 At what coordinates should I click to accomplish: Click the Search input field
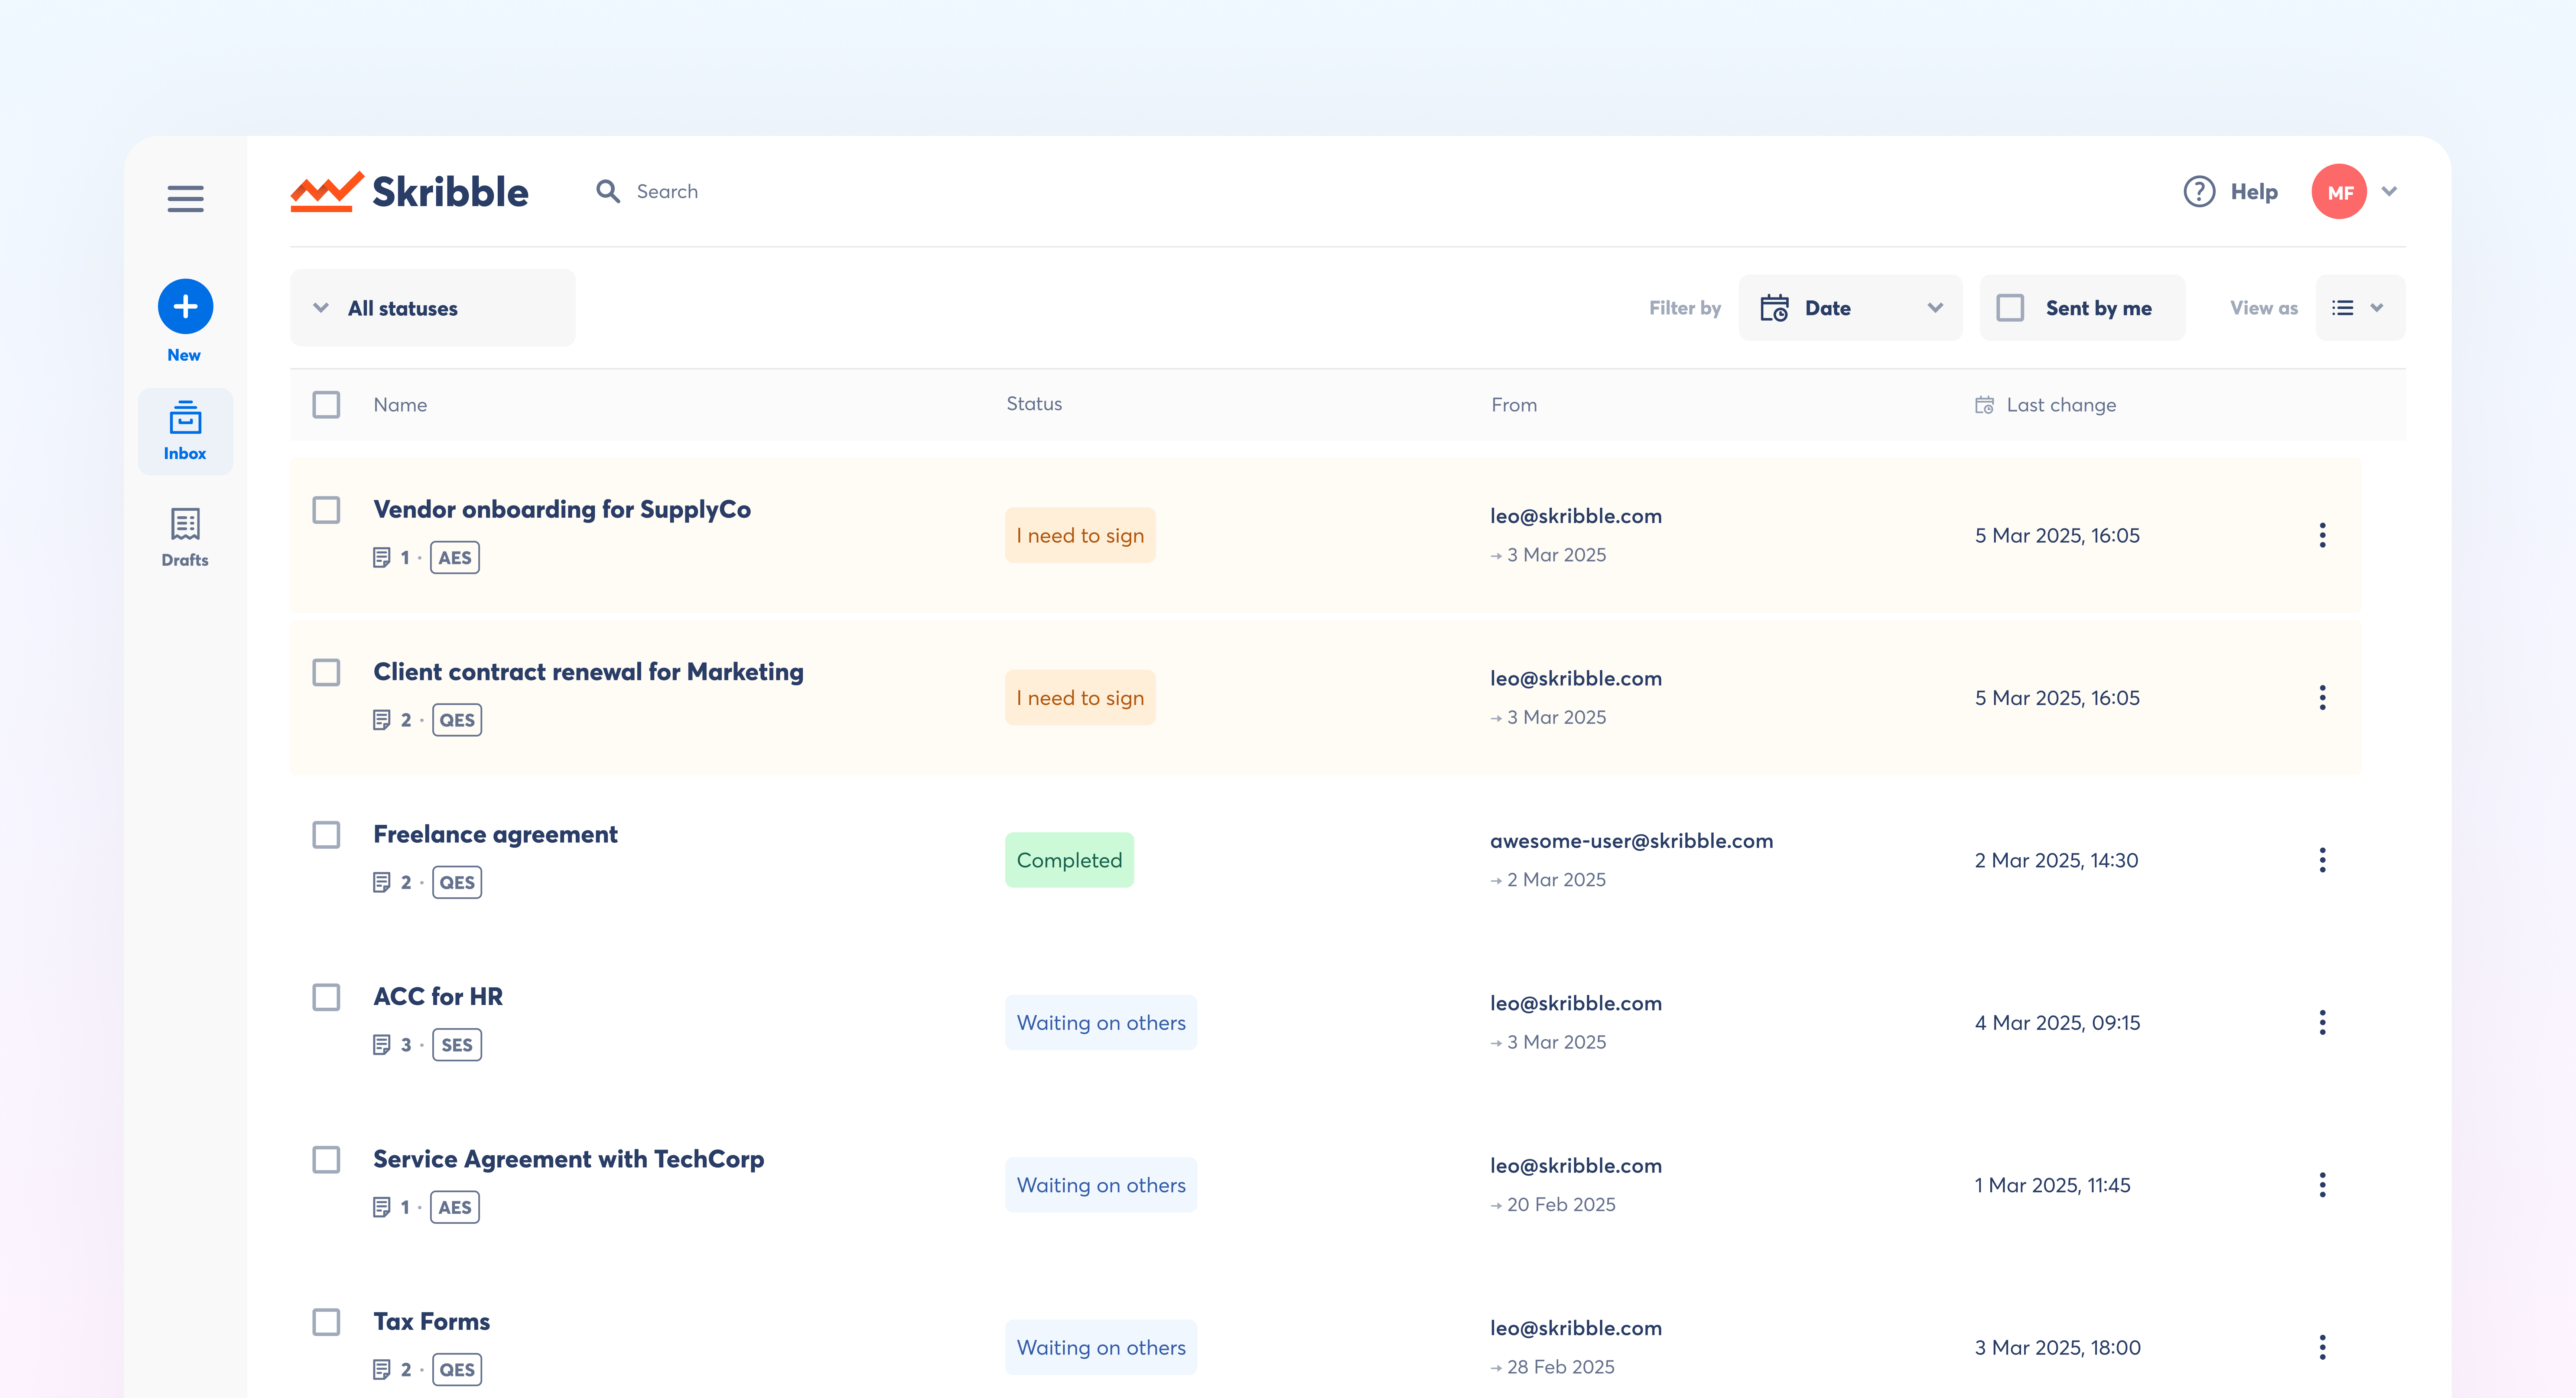point(667,191)
